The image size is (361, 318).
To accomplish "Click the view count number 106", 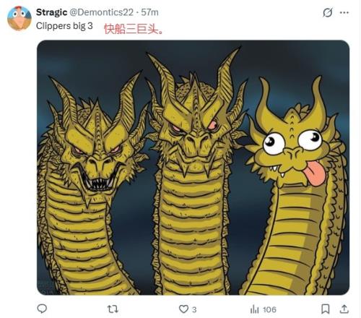I will (x=269, y=309).
